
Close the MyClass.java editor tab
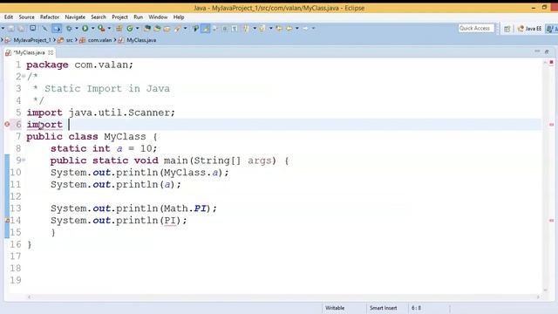[x=51, y=52]
